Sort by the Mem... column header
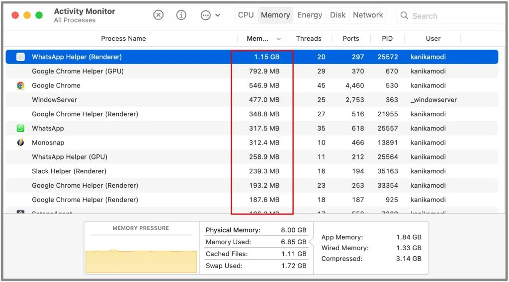Viewport: 509px width, 282px height. [x=257, y=39]
